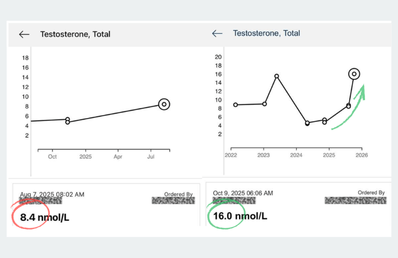The width and height of the screenshot is (398, 258).
Task: Select the lowest right-chart point in 2024
Action: (307, 123)
